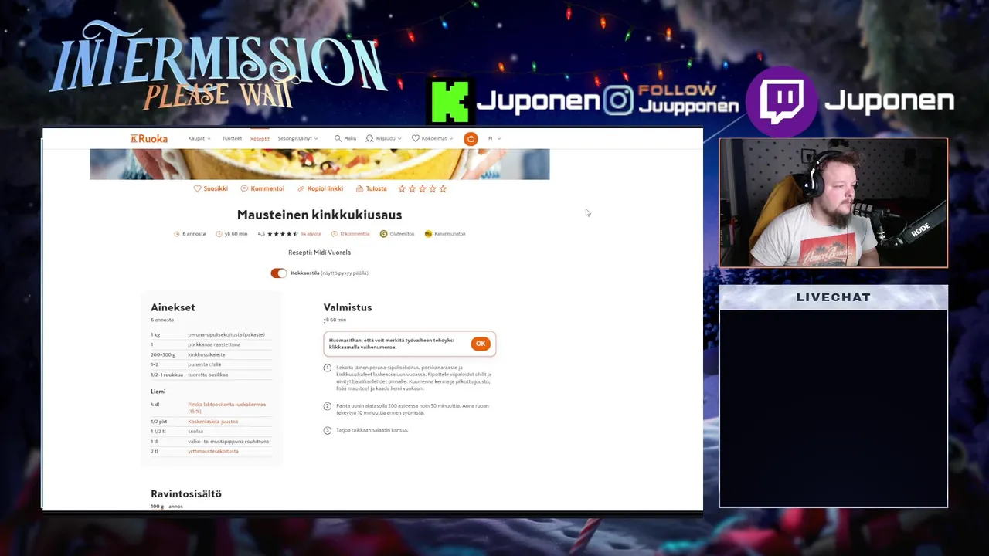Click ingredient kinkkusuikaleita

pos(206,354)
